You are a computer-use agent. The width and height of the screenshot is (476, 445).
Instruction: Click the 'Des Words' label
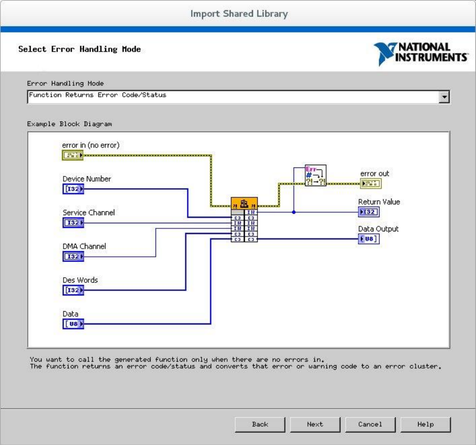80,280
